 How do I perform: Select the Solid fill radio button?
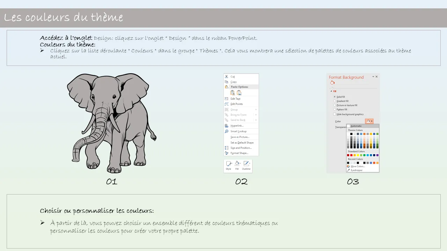tap(335, 97)
